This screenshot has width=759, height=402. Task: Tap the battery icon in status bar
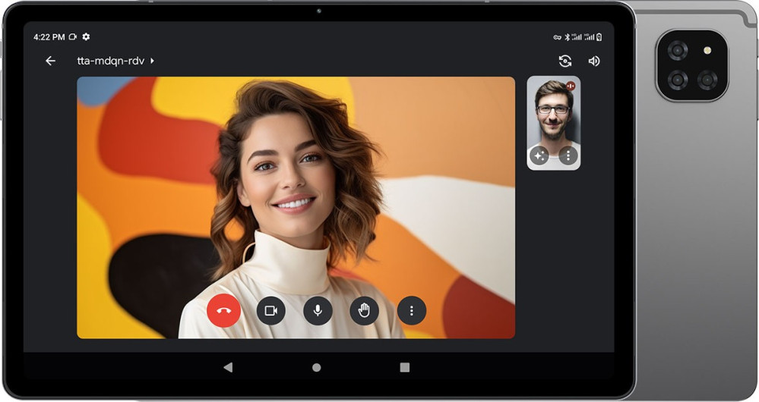[x=599, y=37]
